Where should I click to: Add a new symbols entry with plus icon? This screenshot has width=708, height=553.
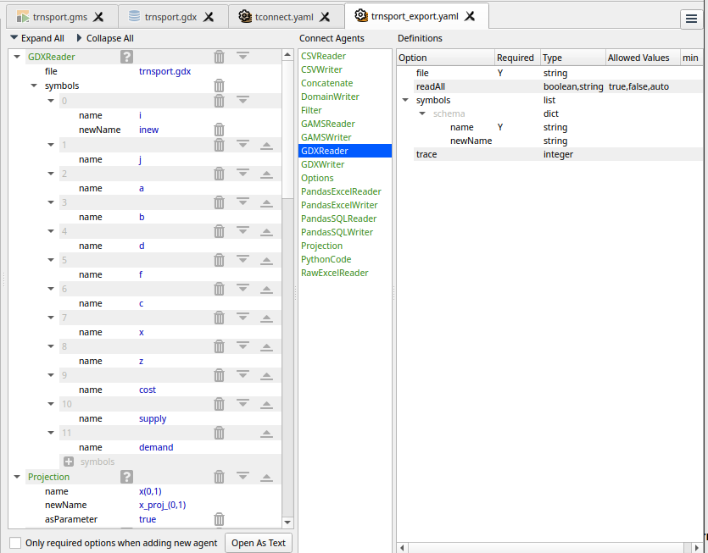(69, 462)
